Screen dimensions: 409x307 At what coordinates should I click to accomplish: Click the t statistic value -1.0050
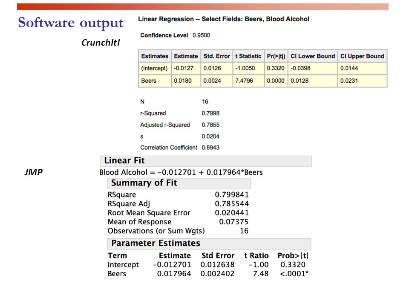coord(245,68)
